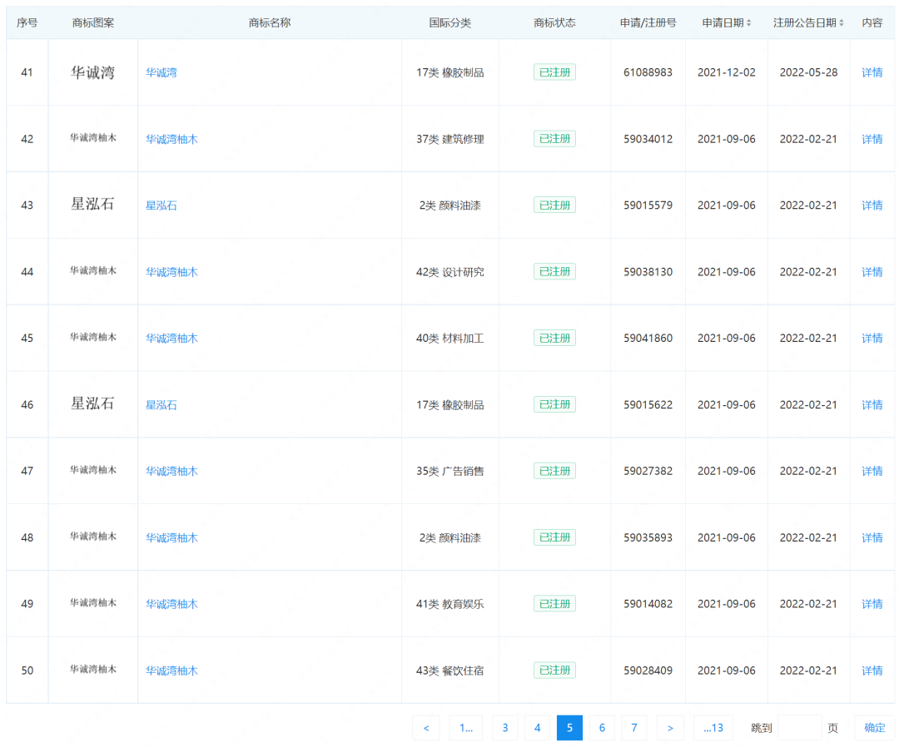Click 星泓石 trademark image in row 43
The height and width of the screenshot is (747, 899).
92,205
